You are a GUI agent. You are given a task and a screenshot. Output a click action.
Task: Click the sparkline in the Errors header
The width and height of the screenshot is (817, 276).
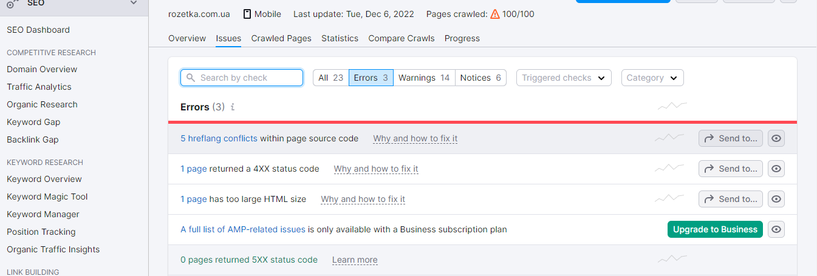tap(672, 107)
